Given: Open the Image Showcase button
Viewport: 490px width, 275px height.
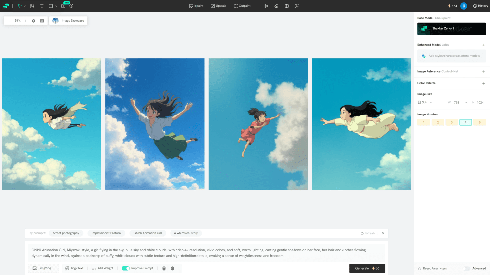Looking at the screenshot, I should [69, 21].
